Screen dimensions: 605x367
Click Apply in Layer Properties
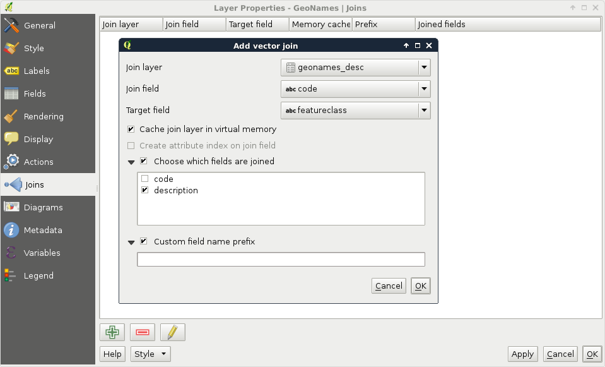click(x=522, y=354)
